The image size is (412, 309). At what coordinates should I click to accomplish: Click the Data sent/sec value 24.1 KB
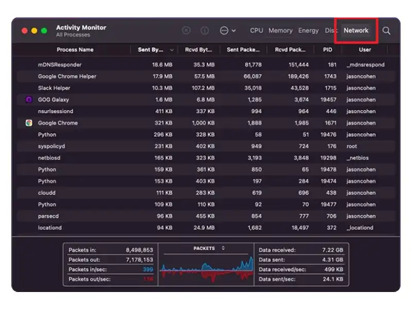pyautogui.click(x=333, y=279)
